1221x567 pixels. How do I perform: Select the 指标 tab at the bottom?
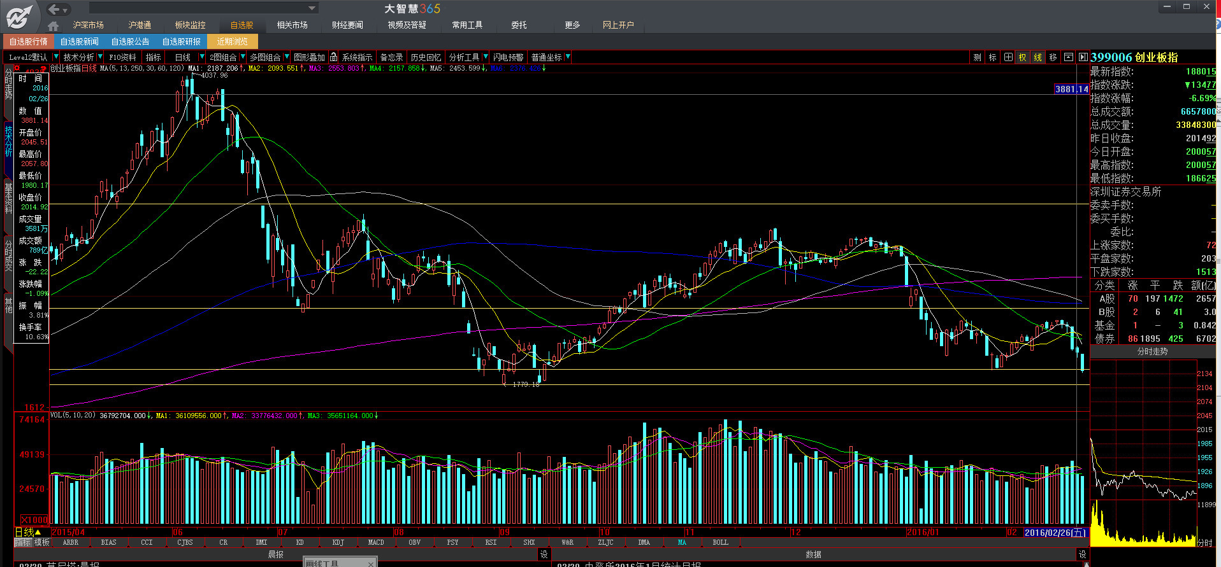23,543
